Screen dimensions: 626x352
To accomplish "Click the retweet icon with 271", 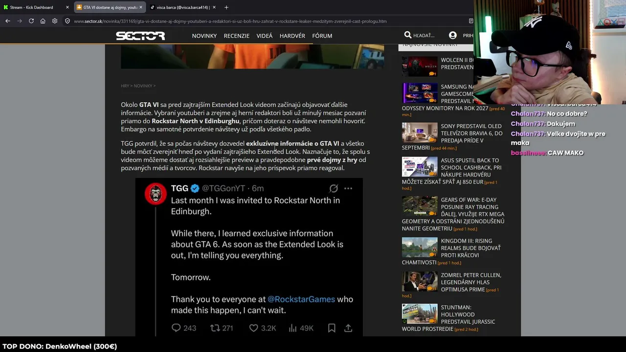I will 215,328.
